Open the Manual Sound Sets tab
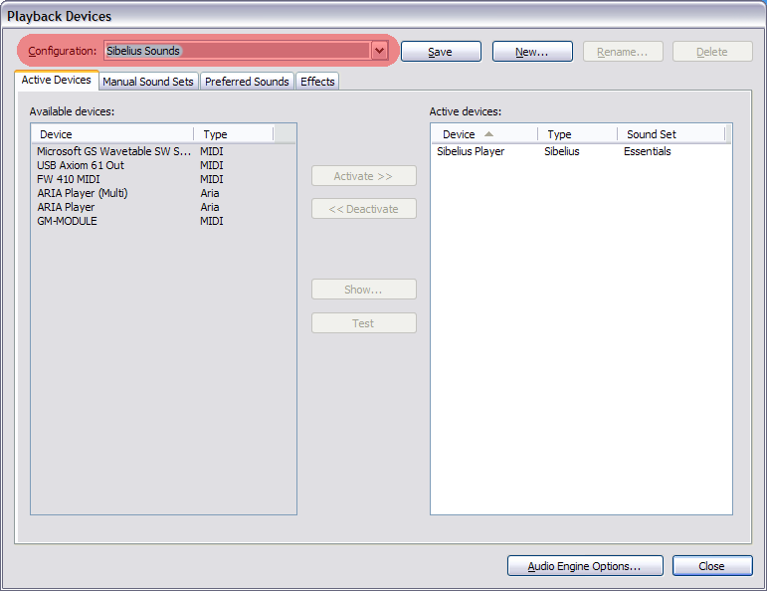767x591 pixels. pyautogui.click(x=148, y=82)
